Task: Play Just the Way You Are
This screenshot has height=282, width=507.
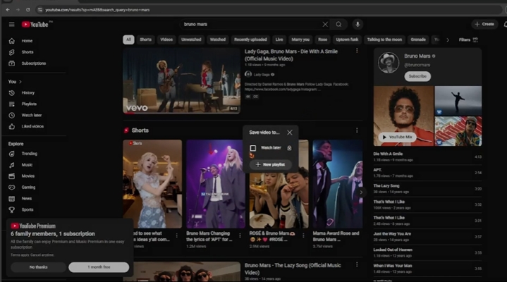Action: pyautogui.click(x=427, y=237)
